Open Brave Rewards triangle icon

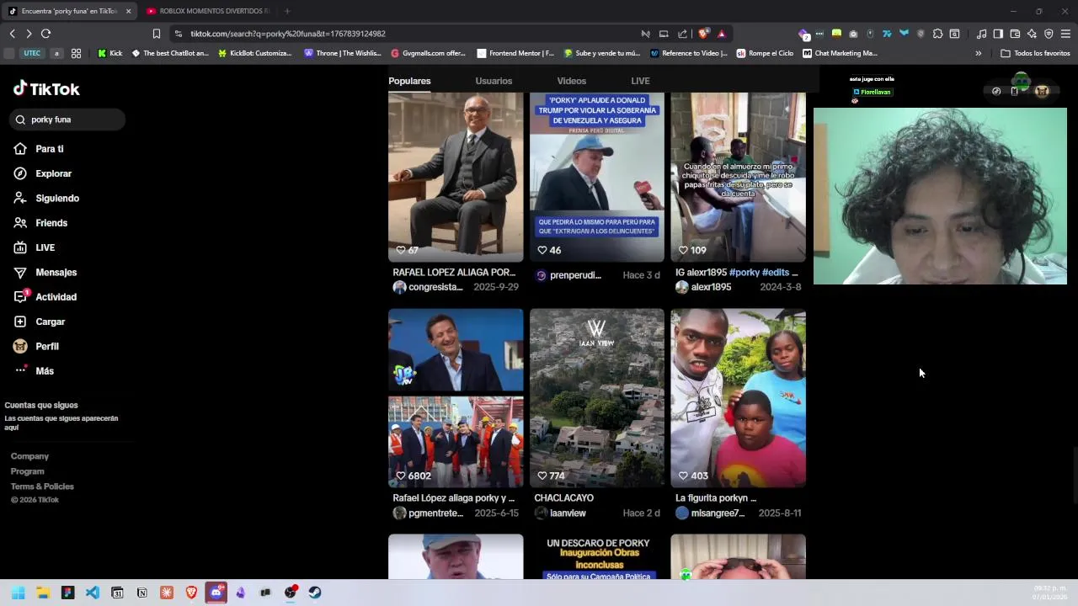722,34
